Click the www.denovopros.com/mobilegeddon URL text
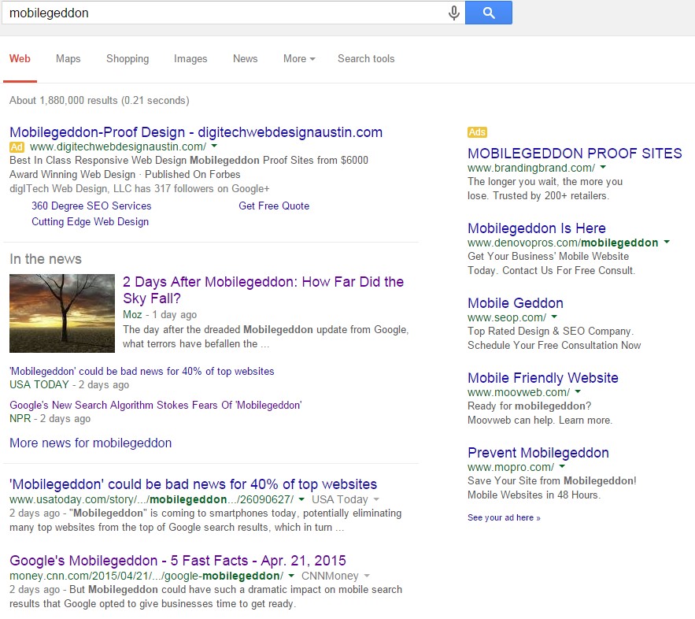This screenshot has width=695, height=619. point(563,243)
